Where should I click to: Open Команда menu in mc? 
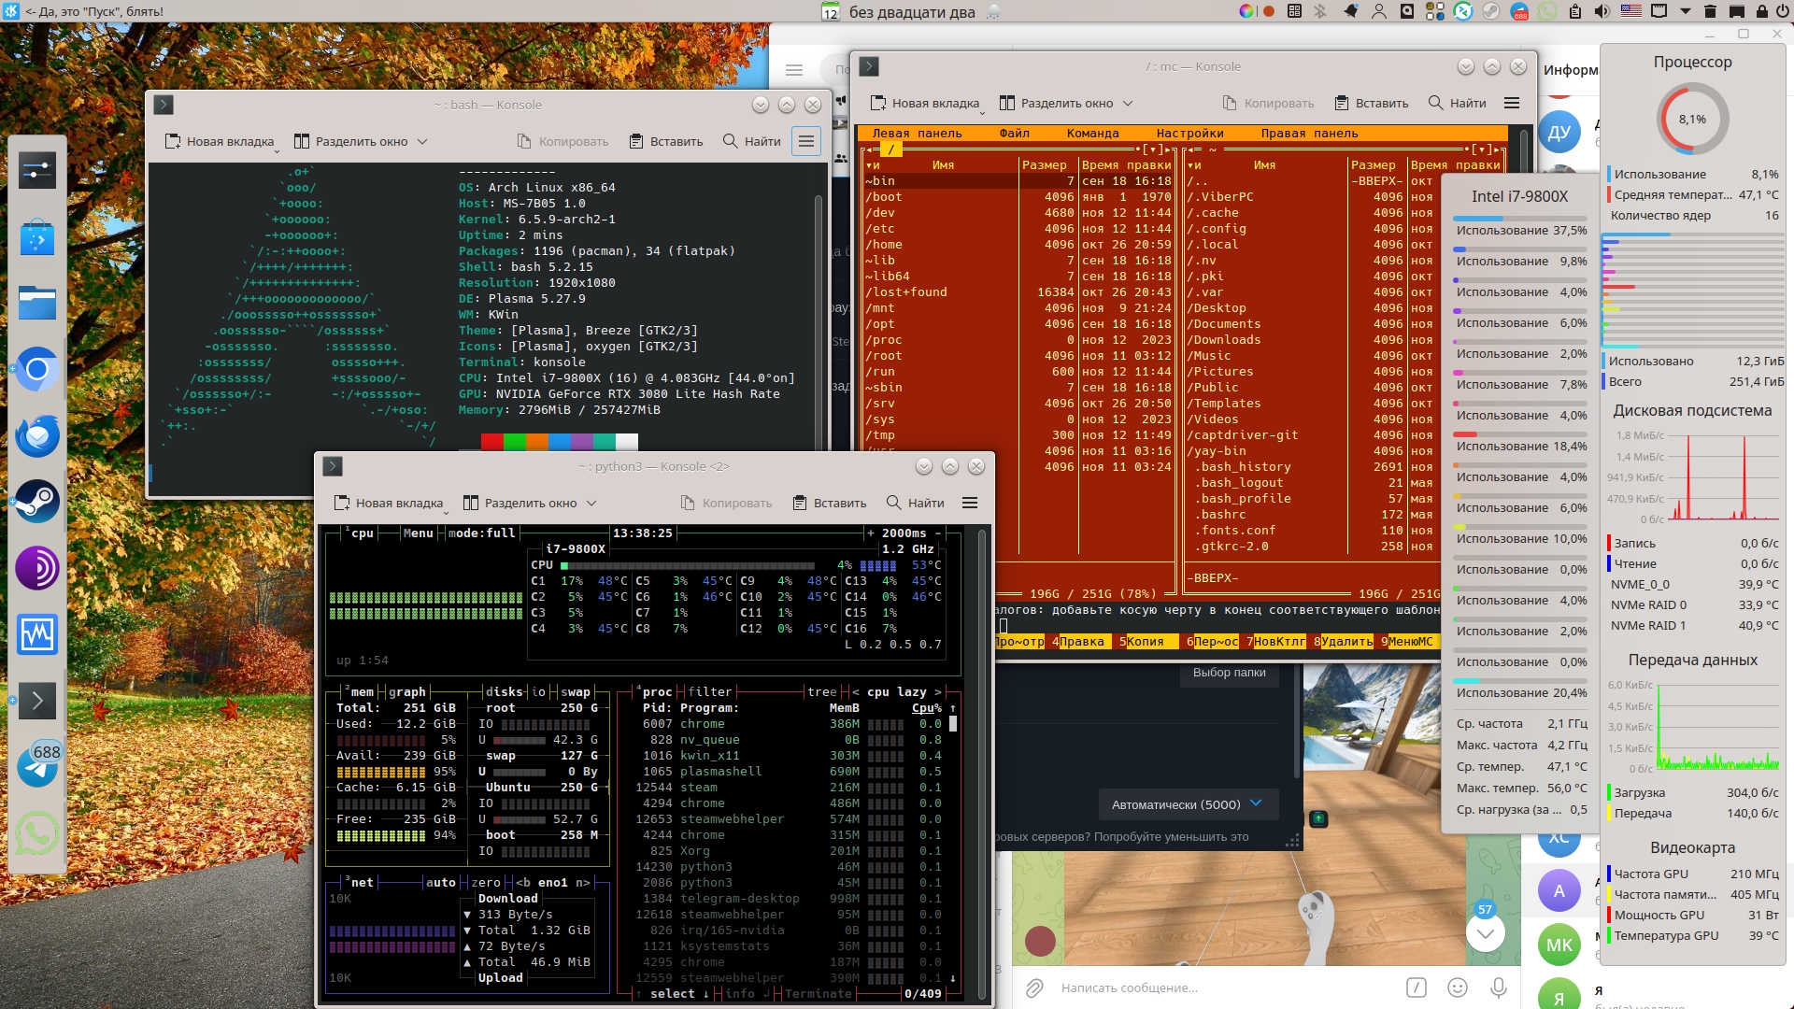click(x=1092, y=134)
